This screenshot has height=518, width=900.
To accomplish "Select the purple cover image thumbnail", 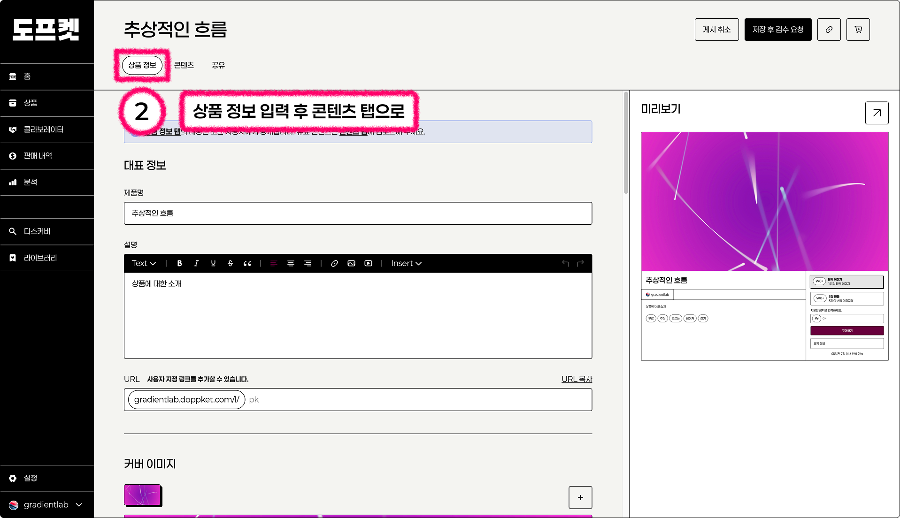I will pos(143,495).
